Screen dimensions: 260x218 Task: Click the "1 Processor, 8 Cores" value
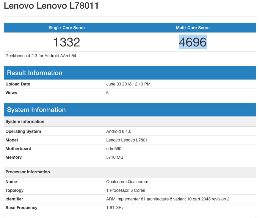(x=126, y=190)
